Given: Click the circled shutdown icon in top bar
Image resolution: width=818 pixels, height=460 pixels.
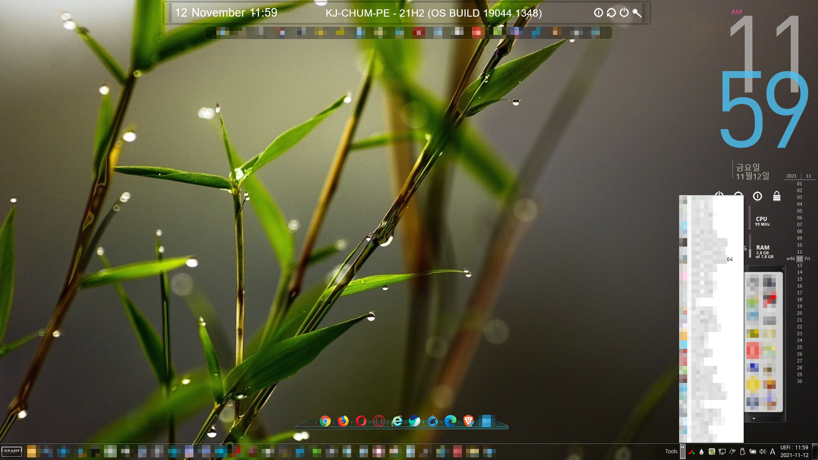Looking at the screenshot, I should (599, 13).
